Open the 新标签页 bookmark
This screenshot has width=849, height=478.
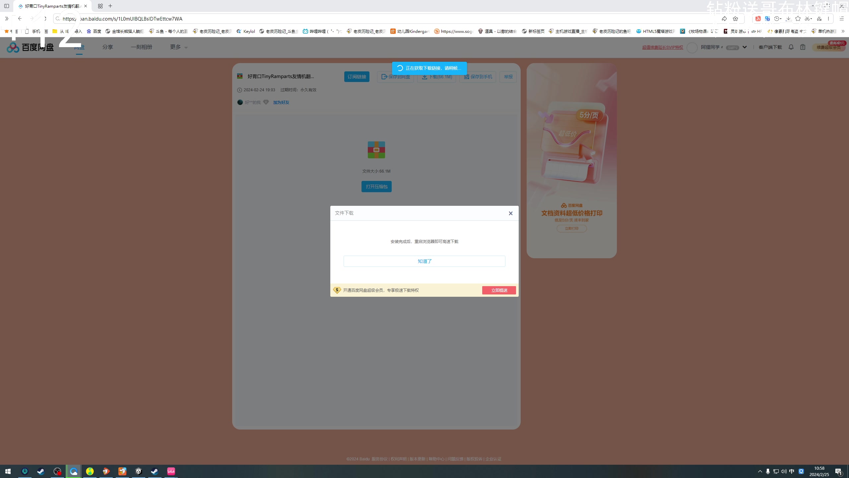pos(533,31)
